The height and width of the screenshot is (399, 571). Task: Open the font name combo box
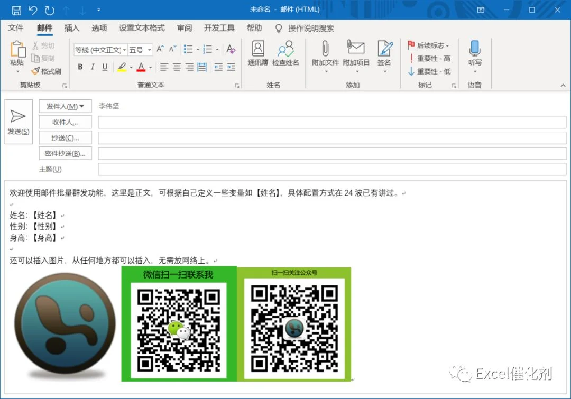(x=100, y=50)
